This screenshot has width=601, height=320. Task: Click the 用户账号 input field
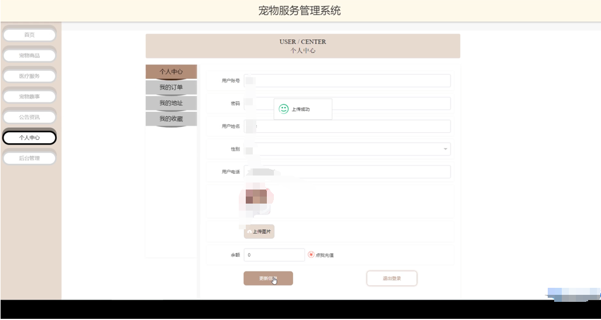[x=347, y=81]
